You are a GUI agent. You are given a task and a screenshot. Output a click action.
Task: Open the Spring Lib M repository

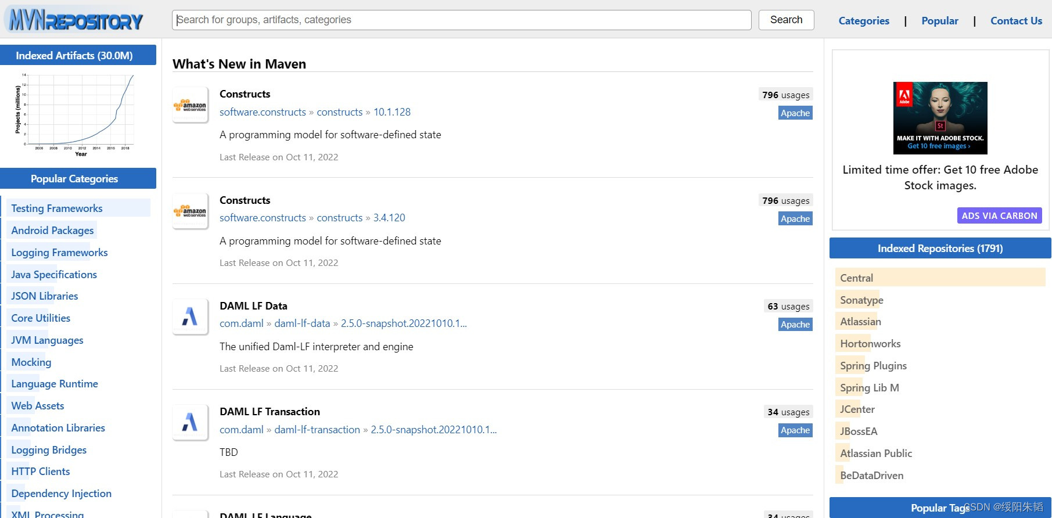869,388
